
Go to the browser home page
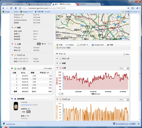[16, 8]
